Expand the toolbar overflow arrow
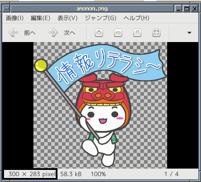 click(189, 33)
